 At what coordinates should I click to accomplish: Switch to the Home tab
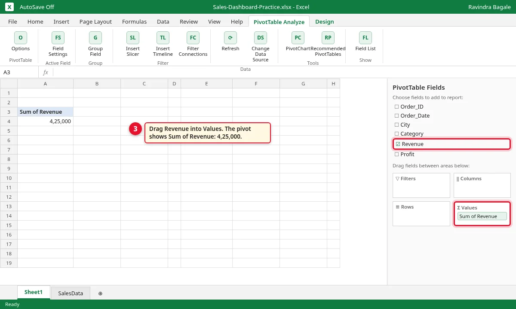[35, 21]
